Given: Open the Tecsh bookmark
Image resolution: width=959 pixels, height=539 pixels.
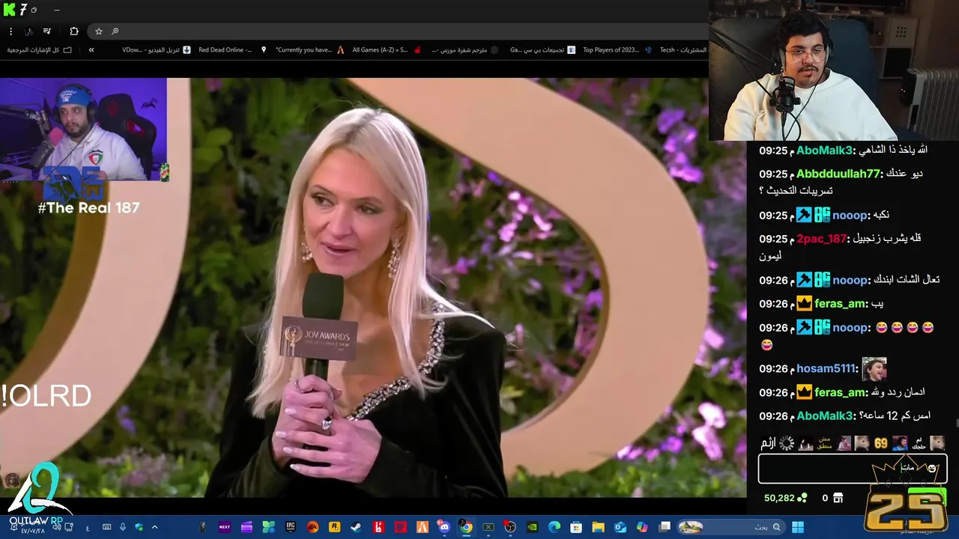Looking at the screenshot, I should click(683, 50).
